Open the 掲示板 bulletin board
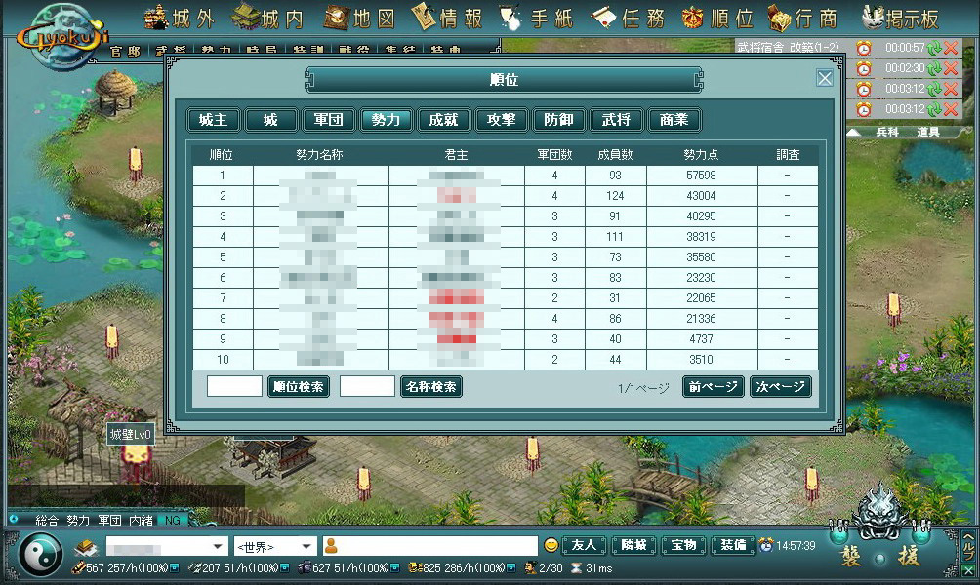 [900, 19]
